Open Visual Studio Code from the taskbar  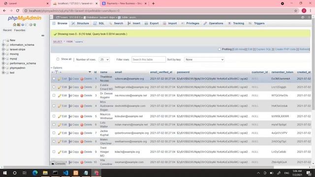pyautogui.click(x=65, y=173)
